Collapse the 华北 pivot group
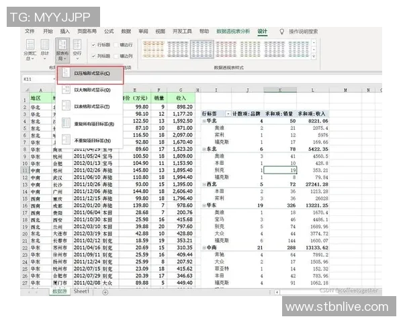The width and height of the screenshot is (403, 323). (x=204, y=121)
